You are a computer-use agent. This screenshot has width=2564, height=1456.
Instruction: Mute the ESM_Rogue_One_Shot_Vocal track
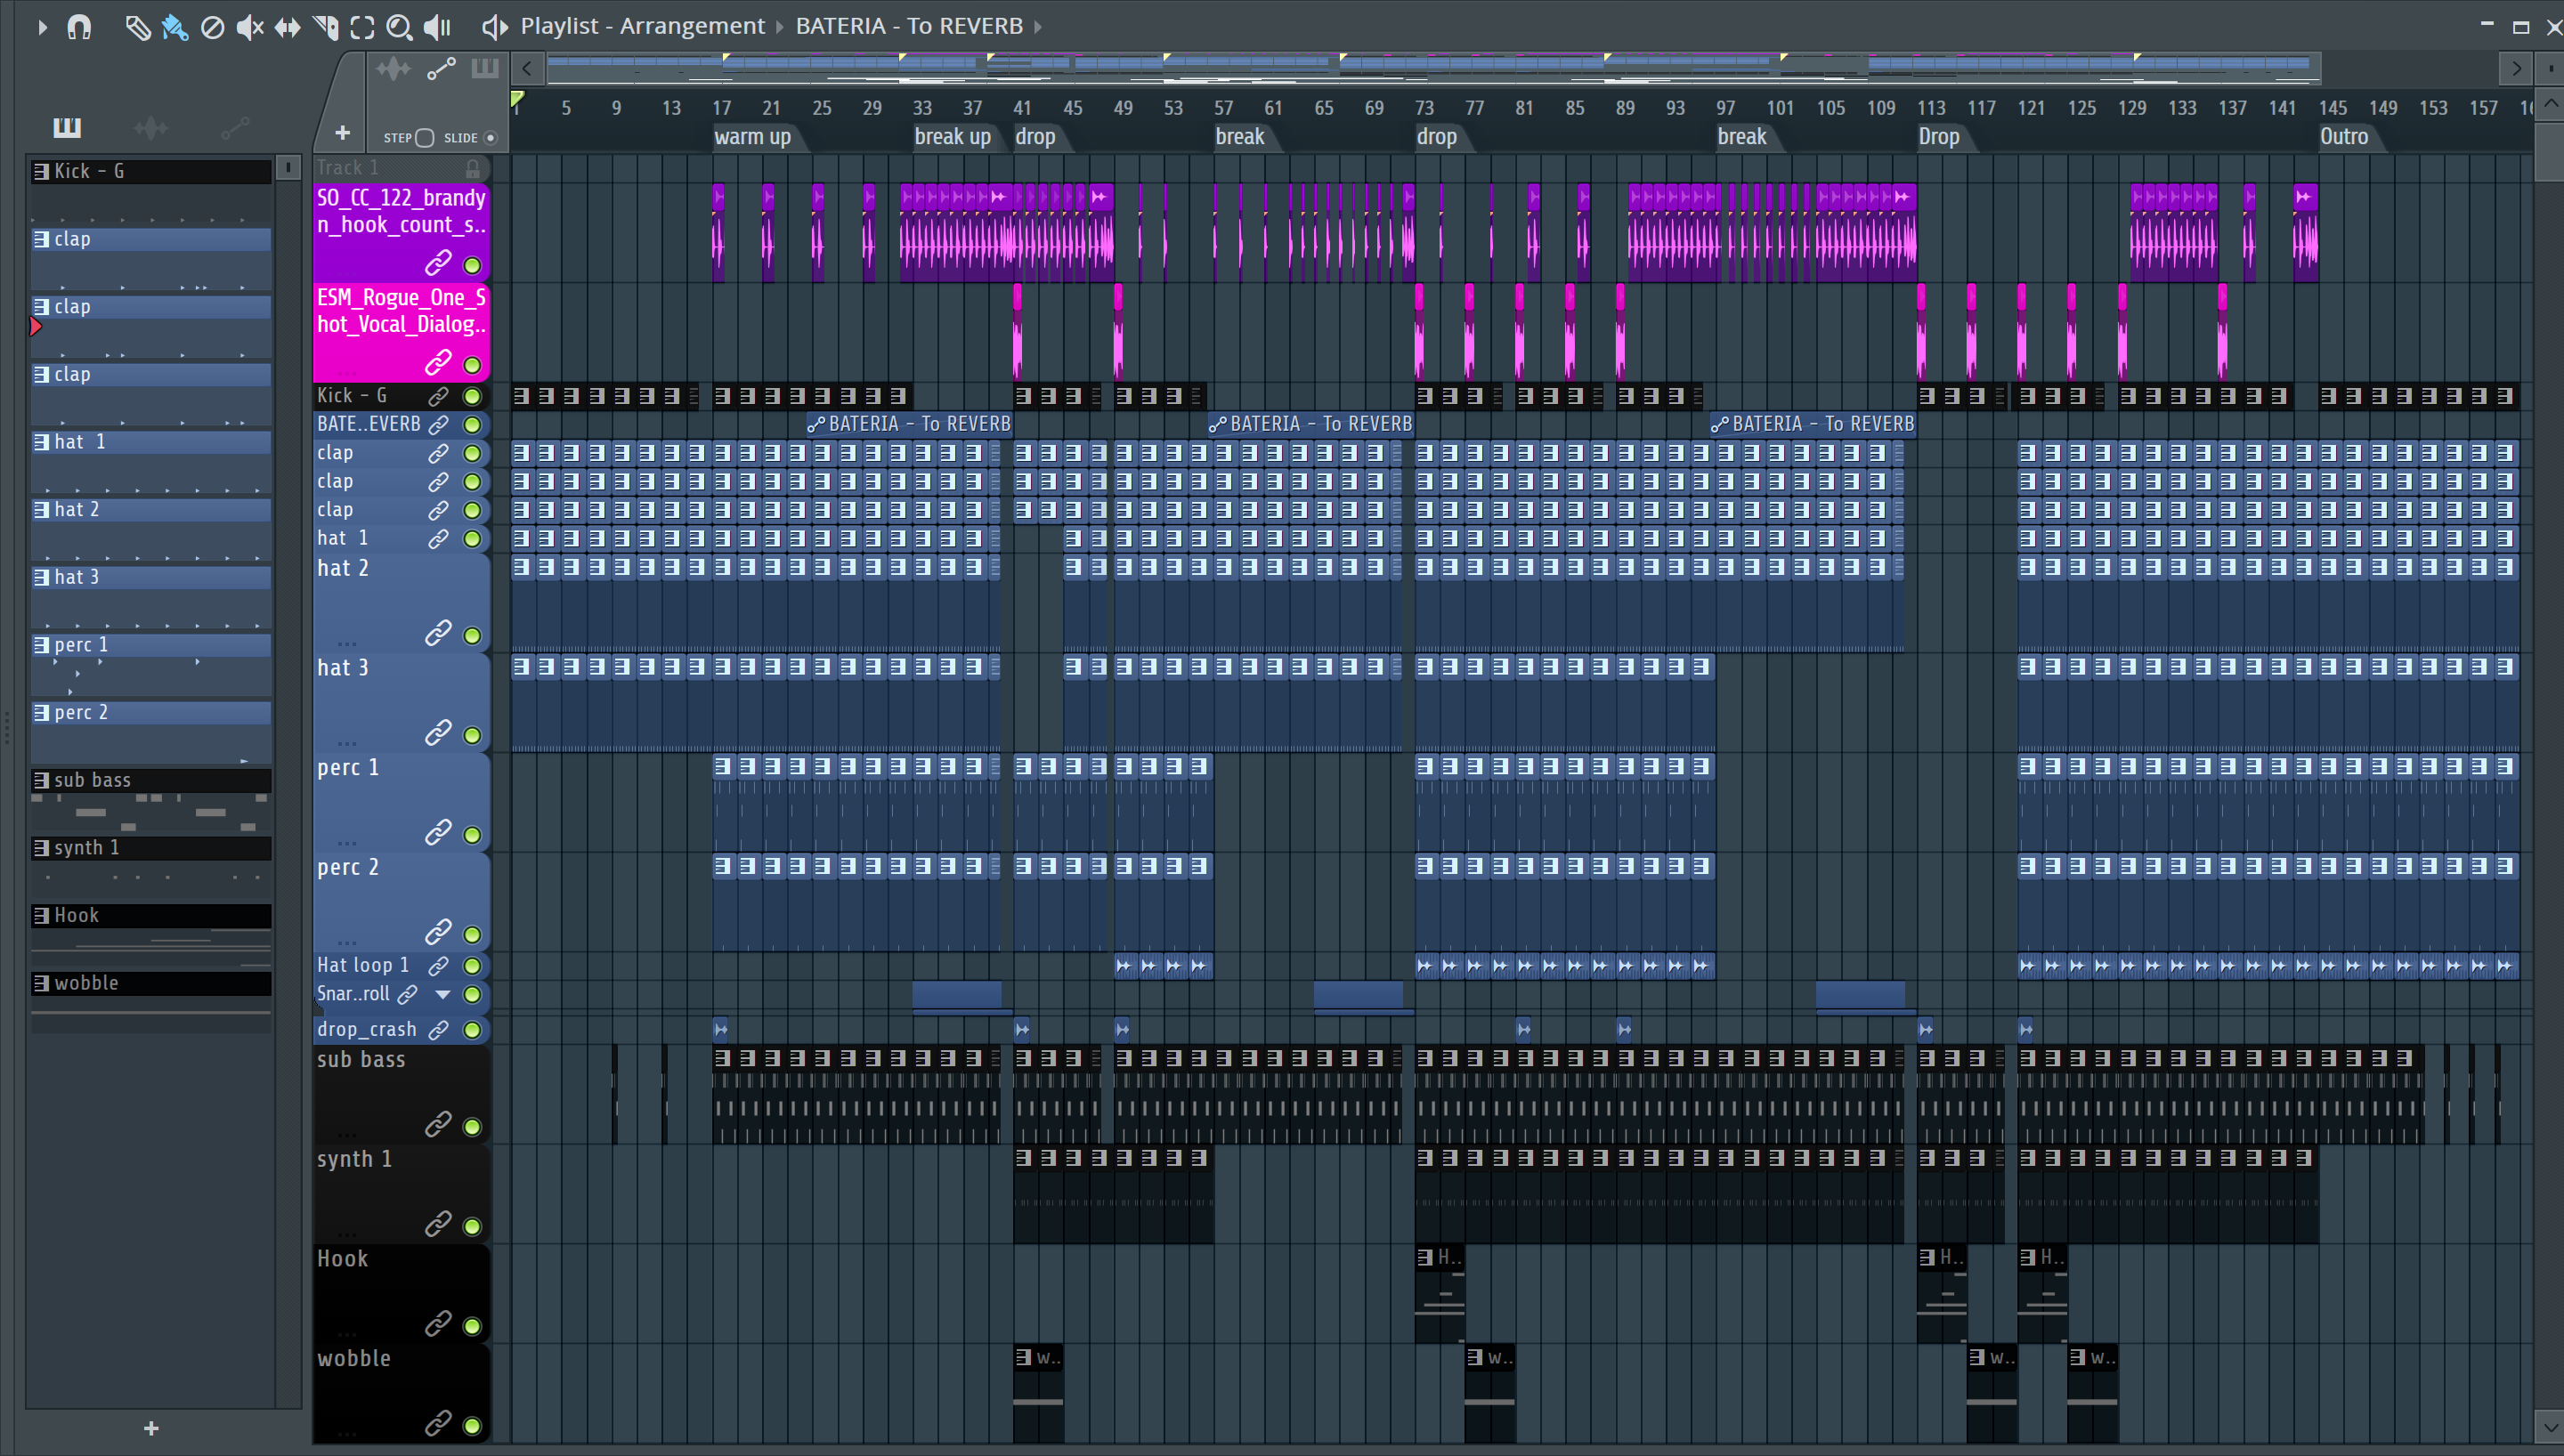click(472, 365)
